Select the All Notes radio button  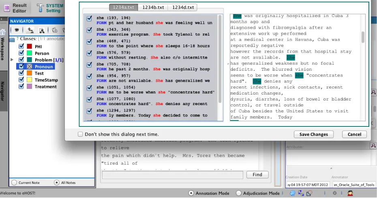56,183
